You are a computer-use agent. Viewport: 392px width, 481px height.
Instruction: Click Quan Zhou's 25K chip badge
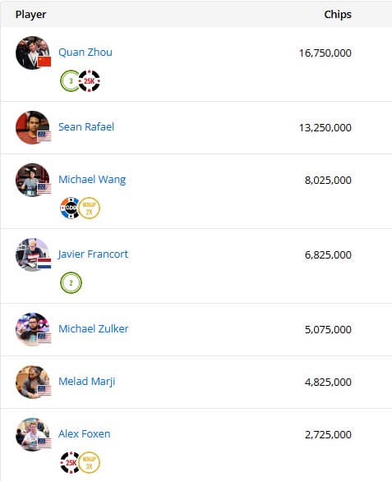pos(89,81)
